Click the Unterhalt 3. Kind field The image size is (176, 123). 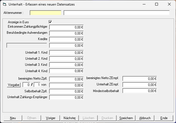(x=66, y=65)
